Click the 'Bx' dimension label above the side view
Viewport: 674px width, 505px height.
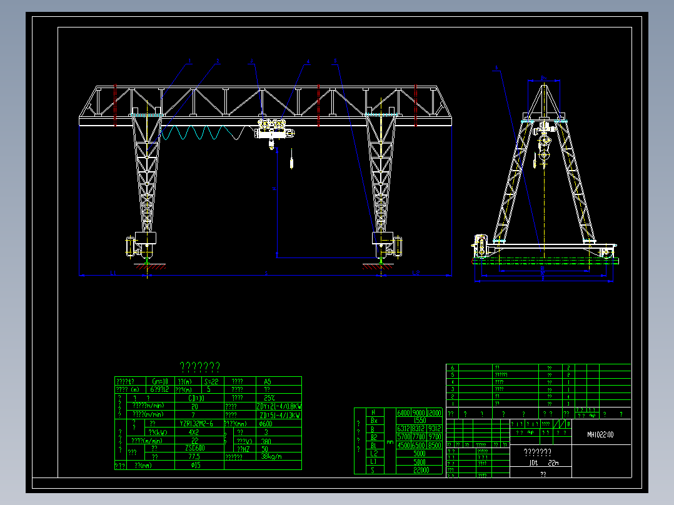(544, 77)
